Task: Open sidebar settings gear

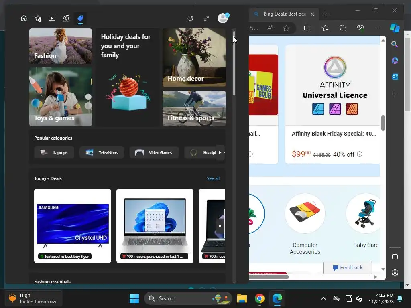Action: pyautogui.click(x=395, y=273)
